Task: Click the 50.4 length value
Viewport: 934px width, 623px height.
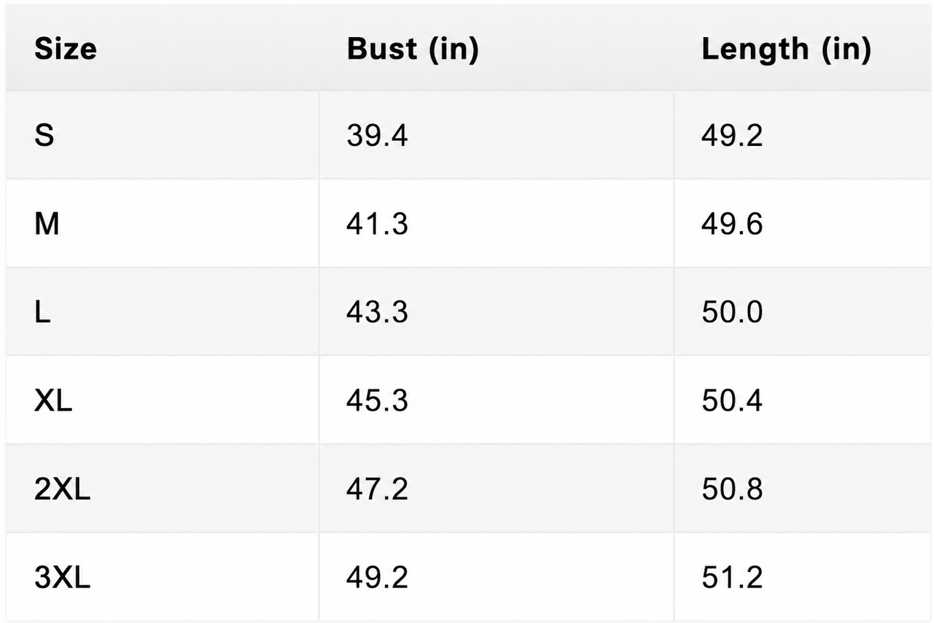Action: [732, 400]
